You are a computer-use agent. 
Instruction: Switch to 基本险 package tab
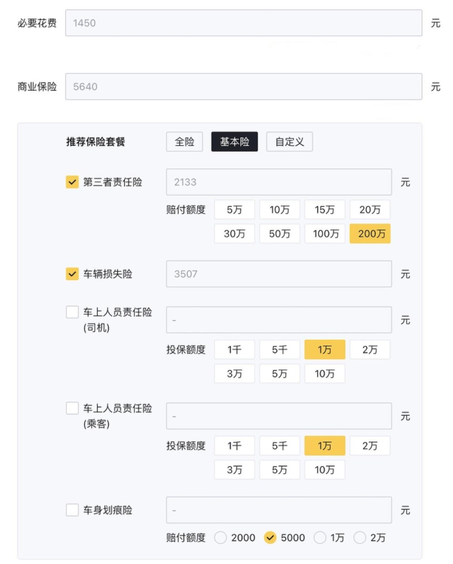(234, 142)
